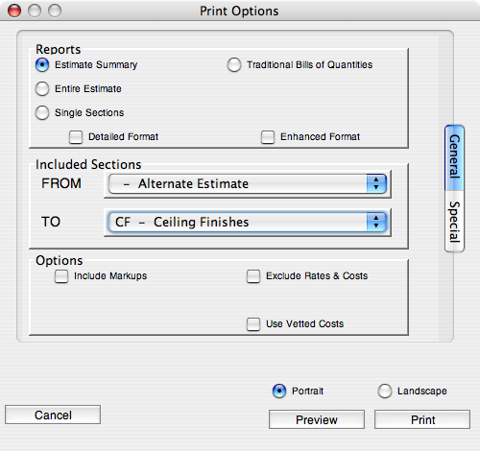Switch to the Special tab

pyautogui.click(x=454, y=222)
